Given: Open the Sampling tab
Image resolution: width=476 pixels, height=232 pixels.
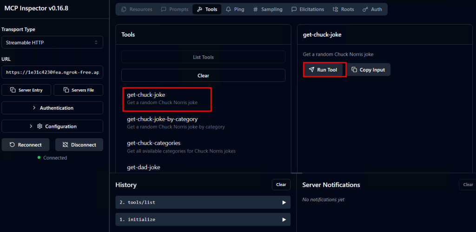Looking at the screenshot, I should [x=268, y=9].
